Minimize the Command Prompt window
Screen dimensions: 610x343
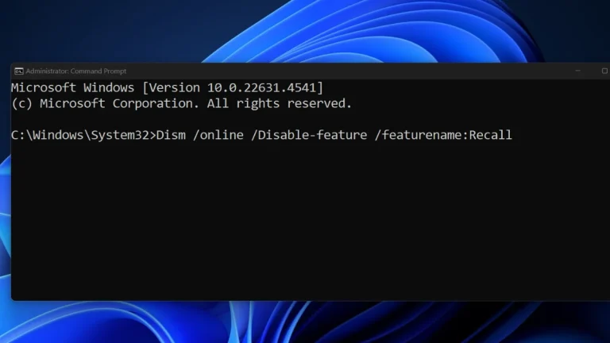[x=577, y=71]
